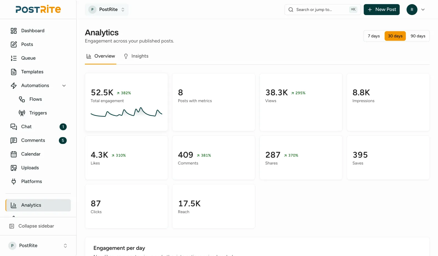Image resolution: width=438 pixels, height=256 pixels.
Task: Click the Analytics bar chart sidebar icon
Action: 14,205
